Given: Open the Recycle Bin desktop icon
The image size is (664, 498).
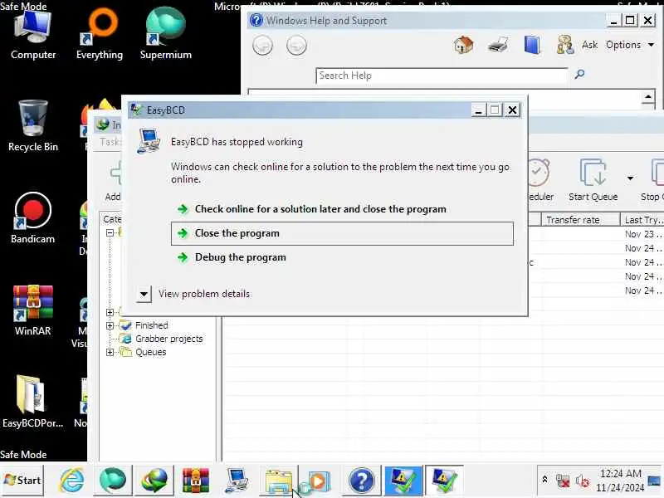Looking at the screenshot, I should [32, 126].
